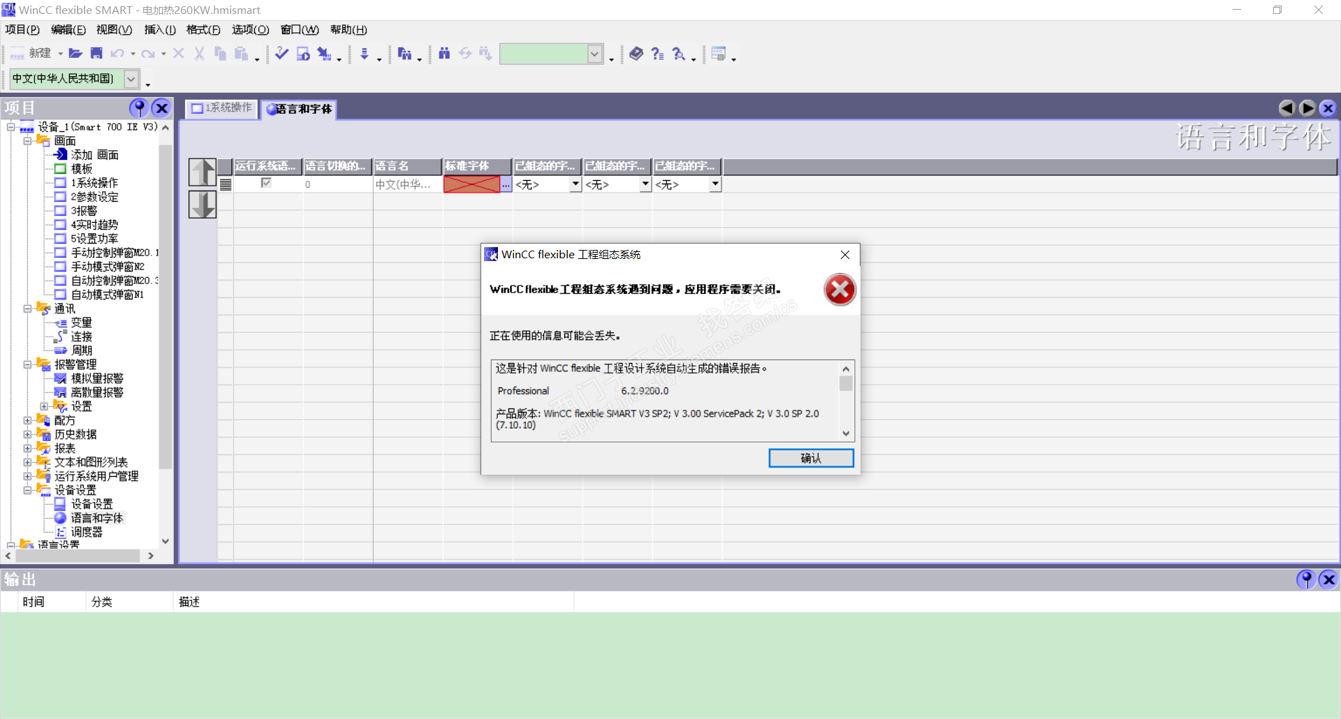This screenshot has height=719, width=1341.
Task: Collapse the 报警管理 tree folder
Action: [x=28, y=364]
